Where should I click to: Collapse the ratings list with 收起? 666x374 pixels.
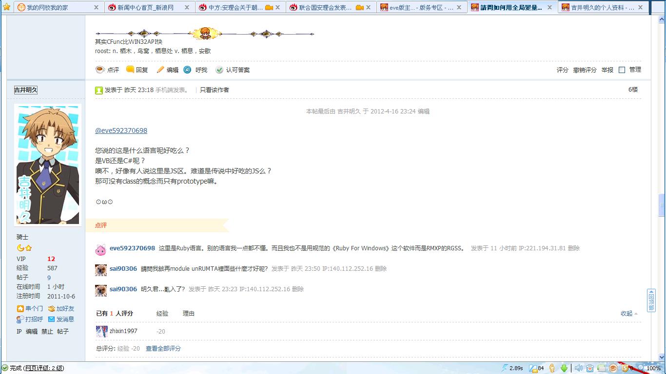click(x=629, y=314)
